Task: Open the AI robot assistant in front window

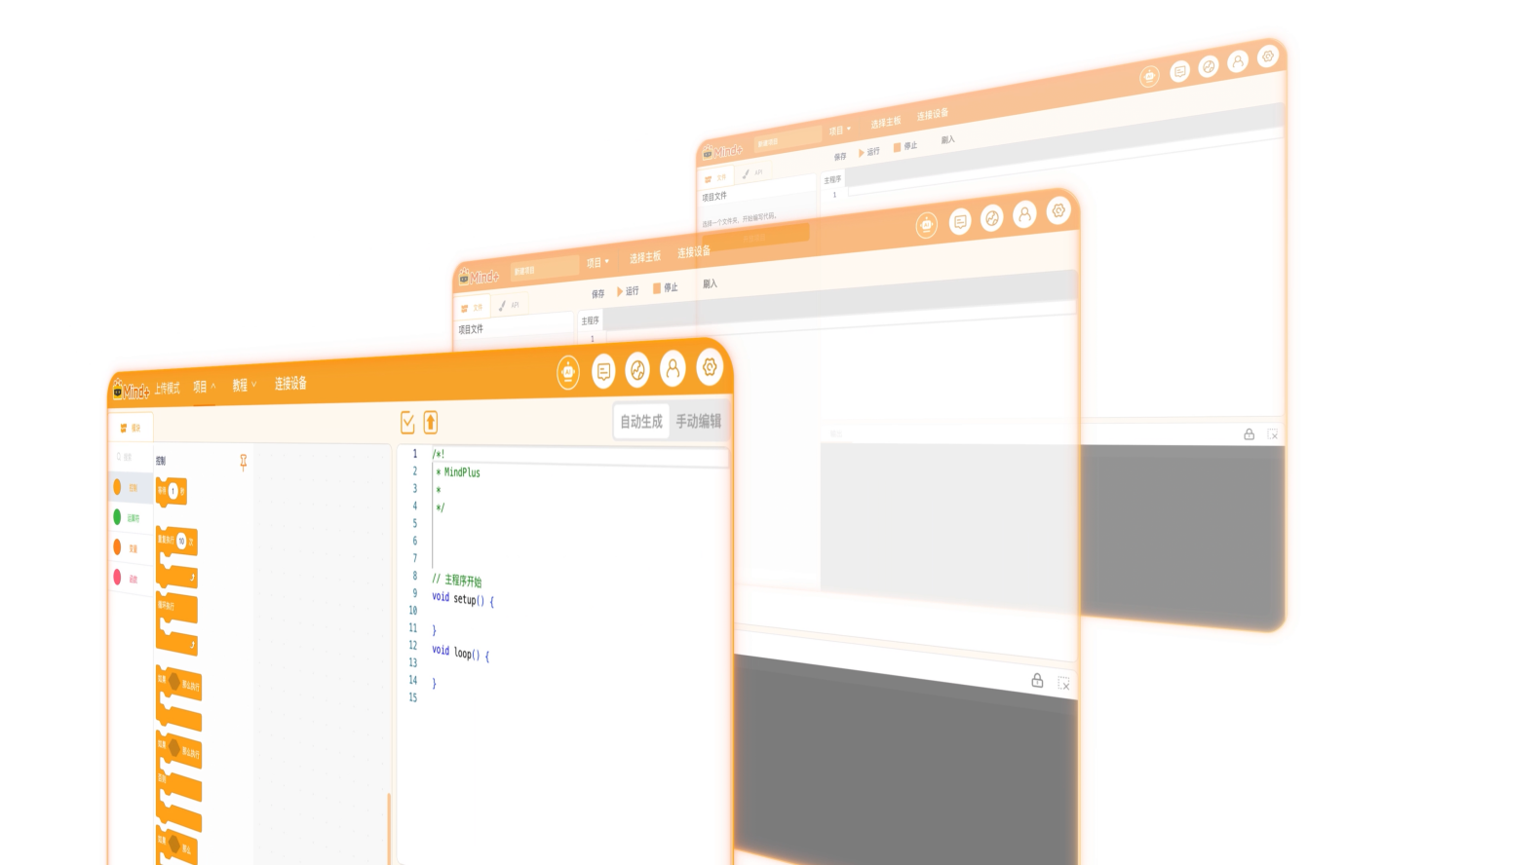Action: [x=568, y=372]
